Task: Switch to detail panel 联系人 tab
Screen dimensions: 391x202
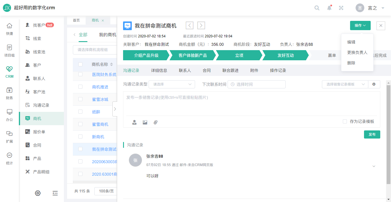Action: point(185,70)
